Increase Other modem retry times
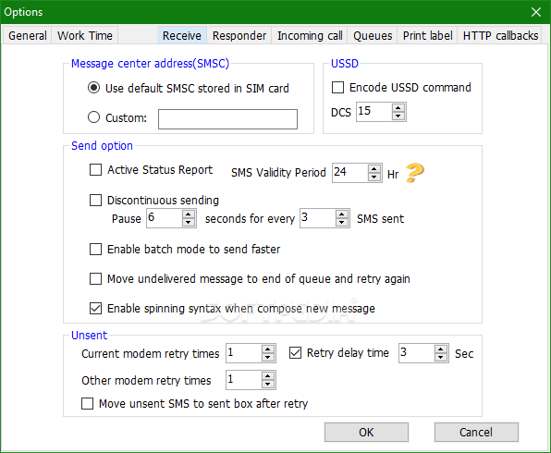The image size is (551, 453). tap(268, 376)
